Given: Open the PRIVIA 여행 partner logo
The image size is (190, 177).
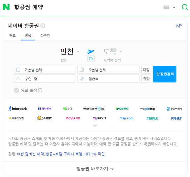Looking at the screenshot, I should [73, 118].
